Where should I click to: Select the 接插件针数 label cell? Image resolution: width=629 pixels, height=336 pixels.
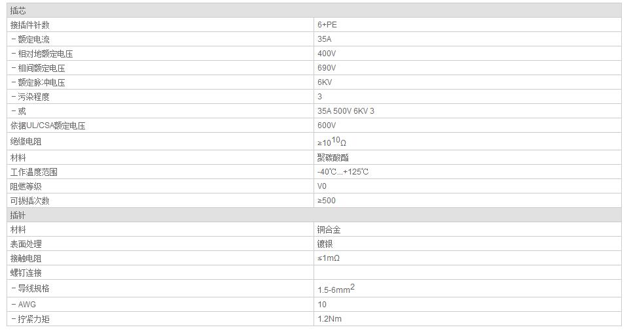coord(160,25)
